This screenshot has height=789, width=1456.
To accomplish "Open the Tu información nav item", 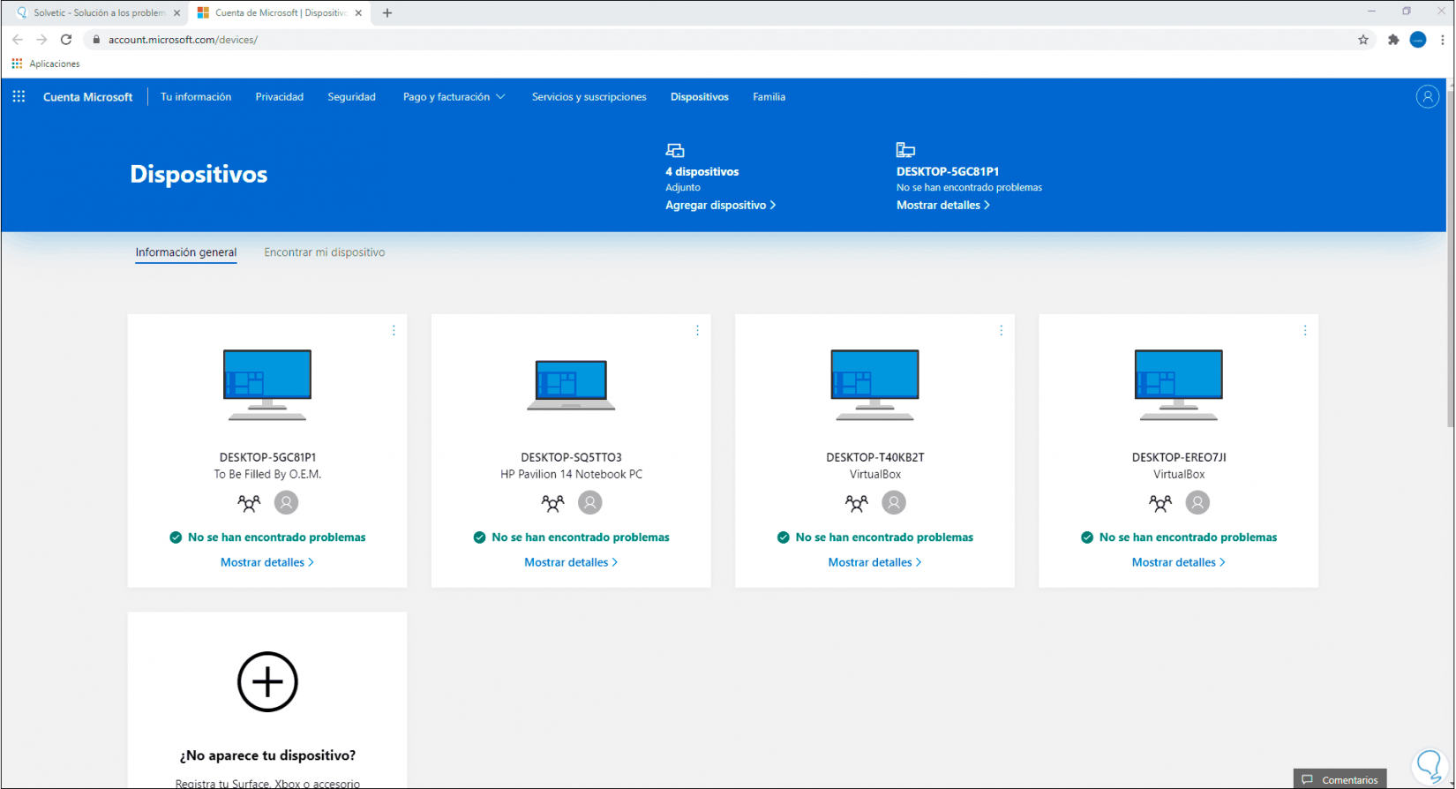I will click(196, 97).
